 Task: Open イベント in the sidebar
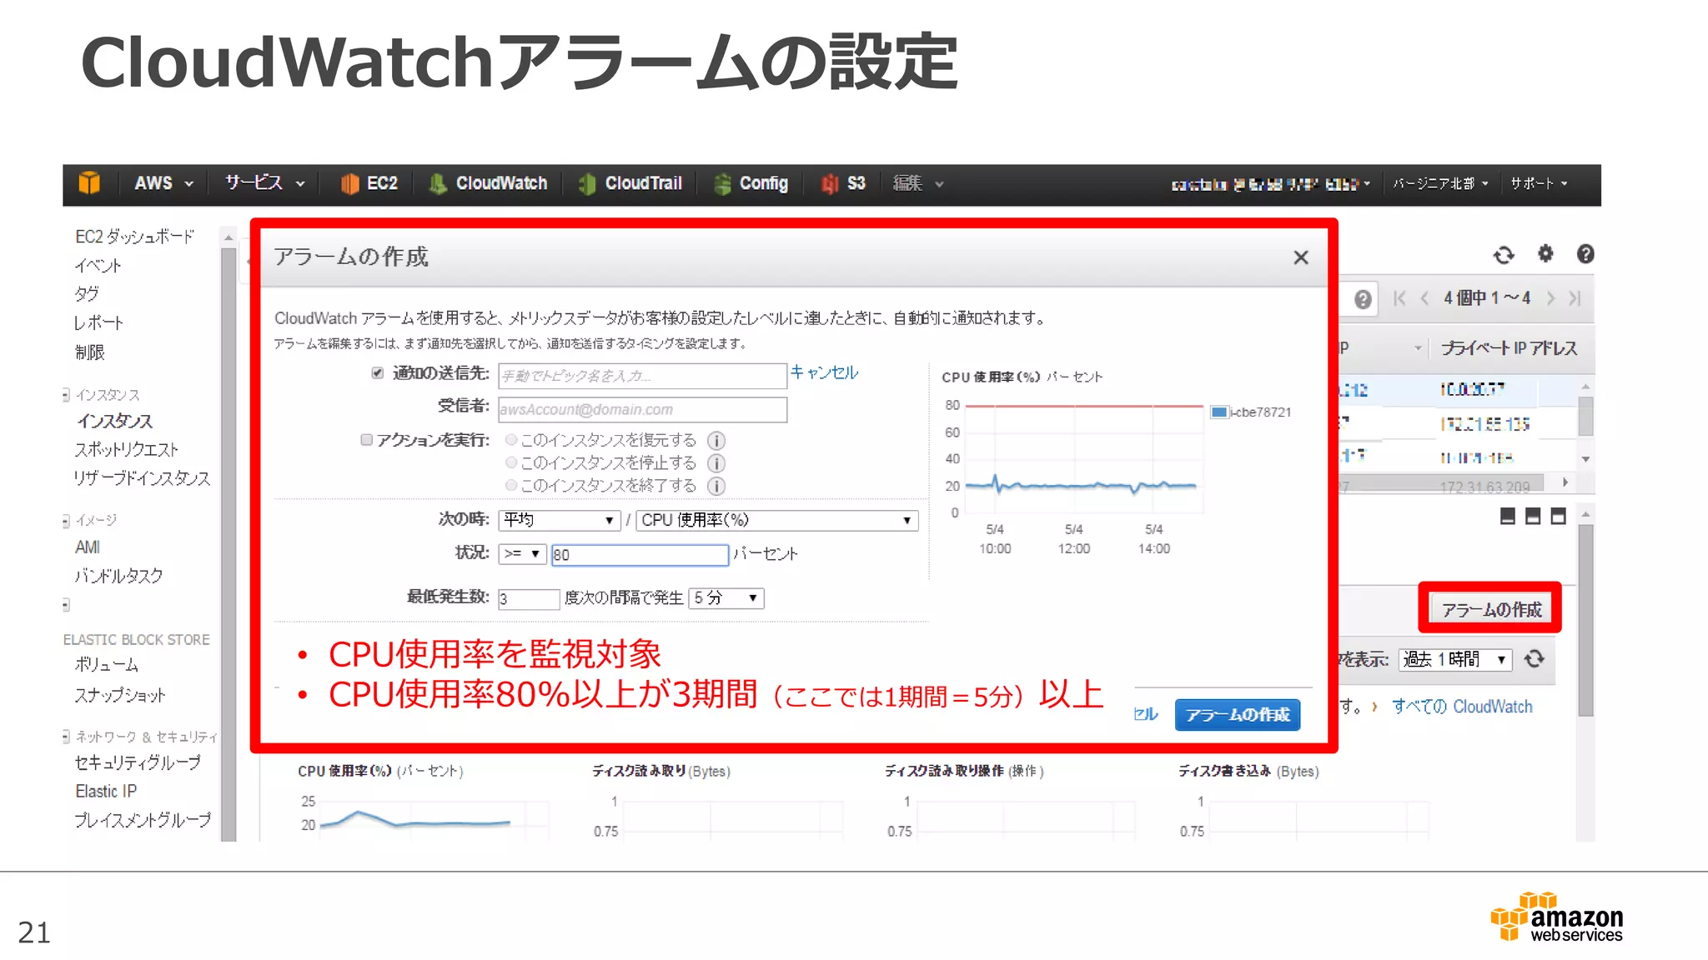click(98, 266)
